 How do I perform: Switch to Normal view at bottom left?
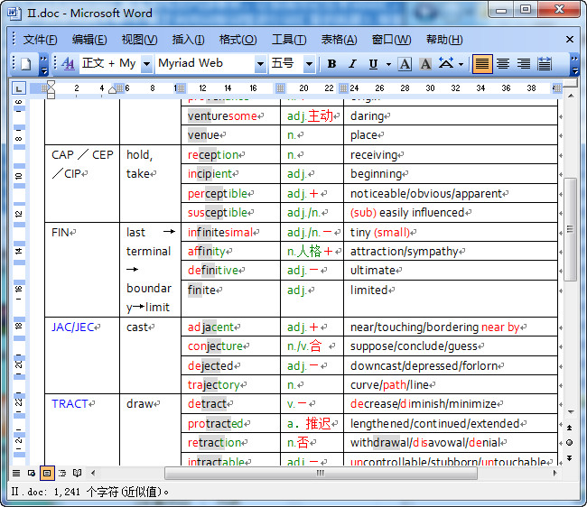[x=16, y=473]
